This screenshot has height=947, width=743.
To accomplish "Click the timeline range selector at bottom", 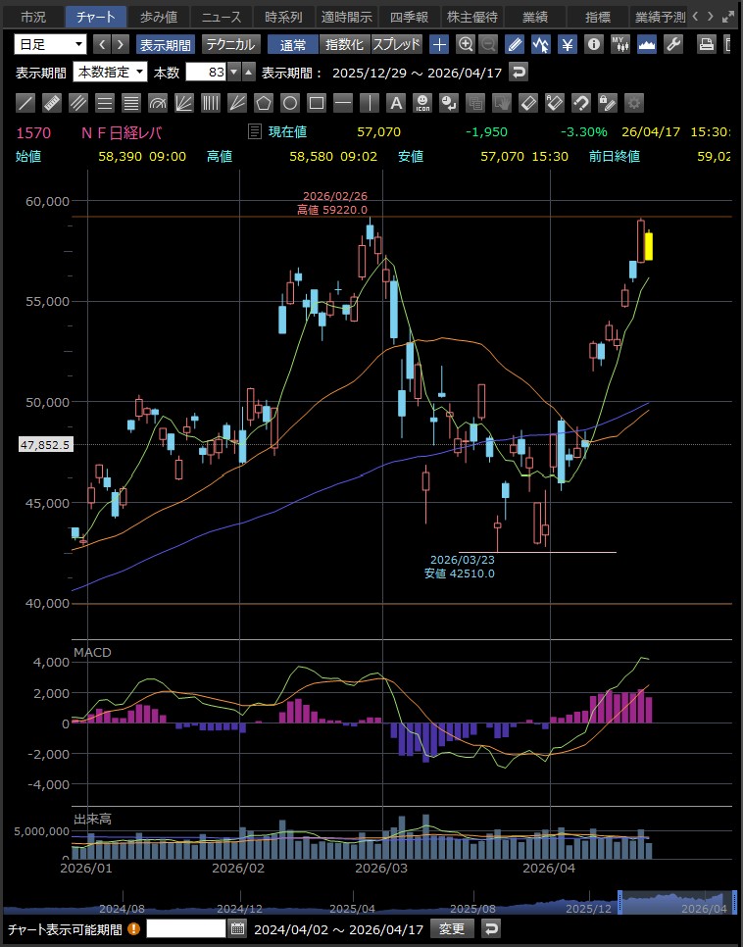I will 677,902.
